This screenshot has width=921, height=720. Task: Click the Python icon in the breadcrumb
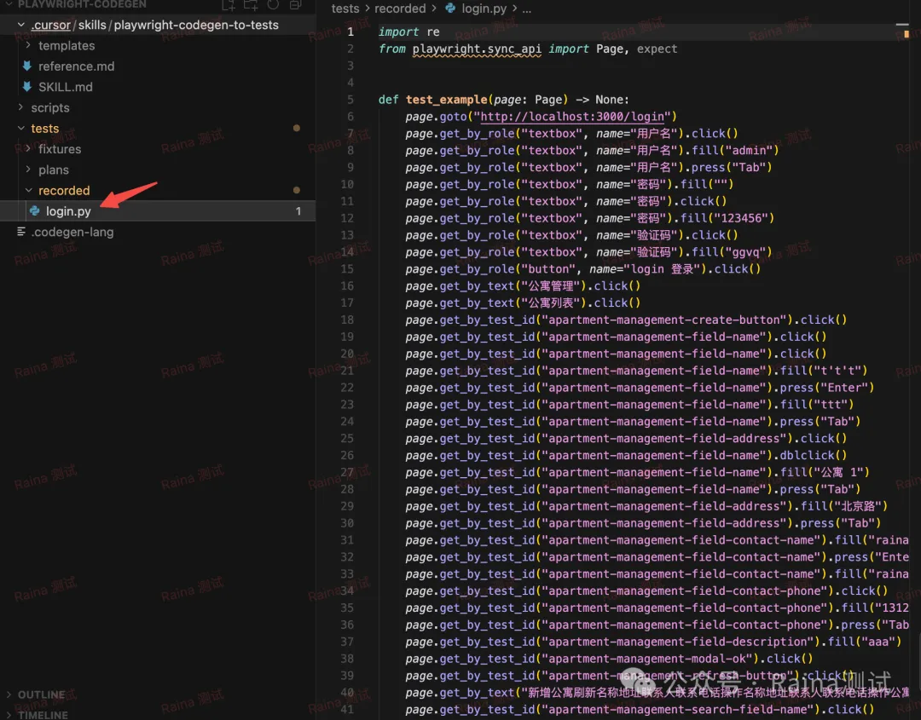pyautogui.click(x=450, y=9)
